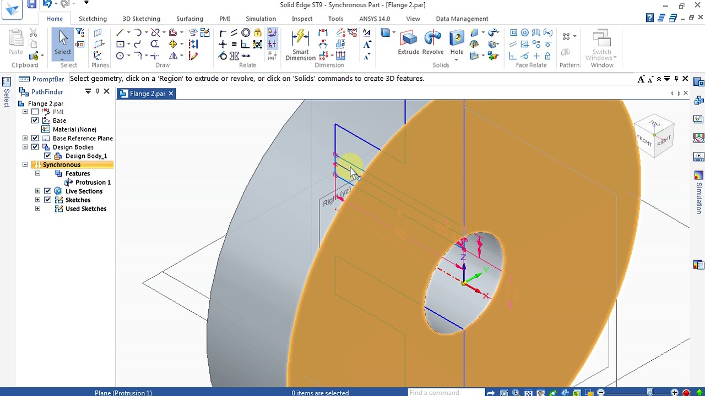Click the zoom slider handle
The height and width of the screenshot is (396, 705).
click(x=650, y=392)
